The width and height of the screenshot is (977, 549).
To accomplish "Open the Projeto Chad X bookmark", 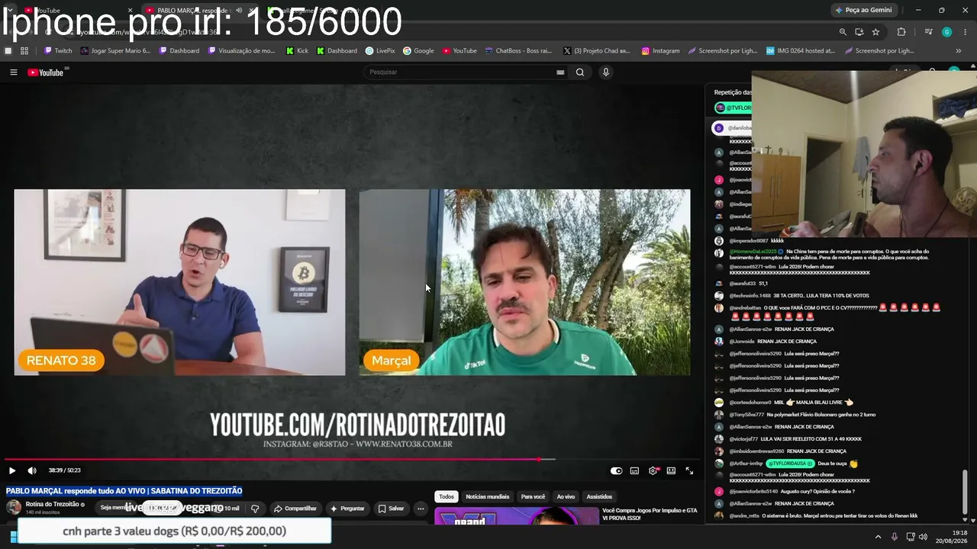I will 597,51.
